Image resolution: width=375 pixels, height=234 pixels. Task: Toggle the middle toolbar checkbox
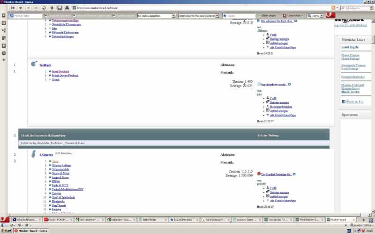point(74,15)
